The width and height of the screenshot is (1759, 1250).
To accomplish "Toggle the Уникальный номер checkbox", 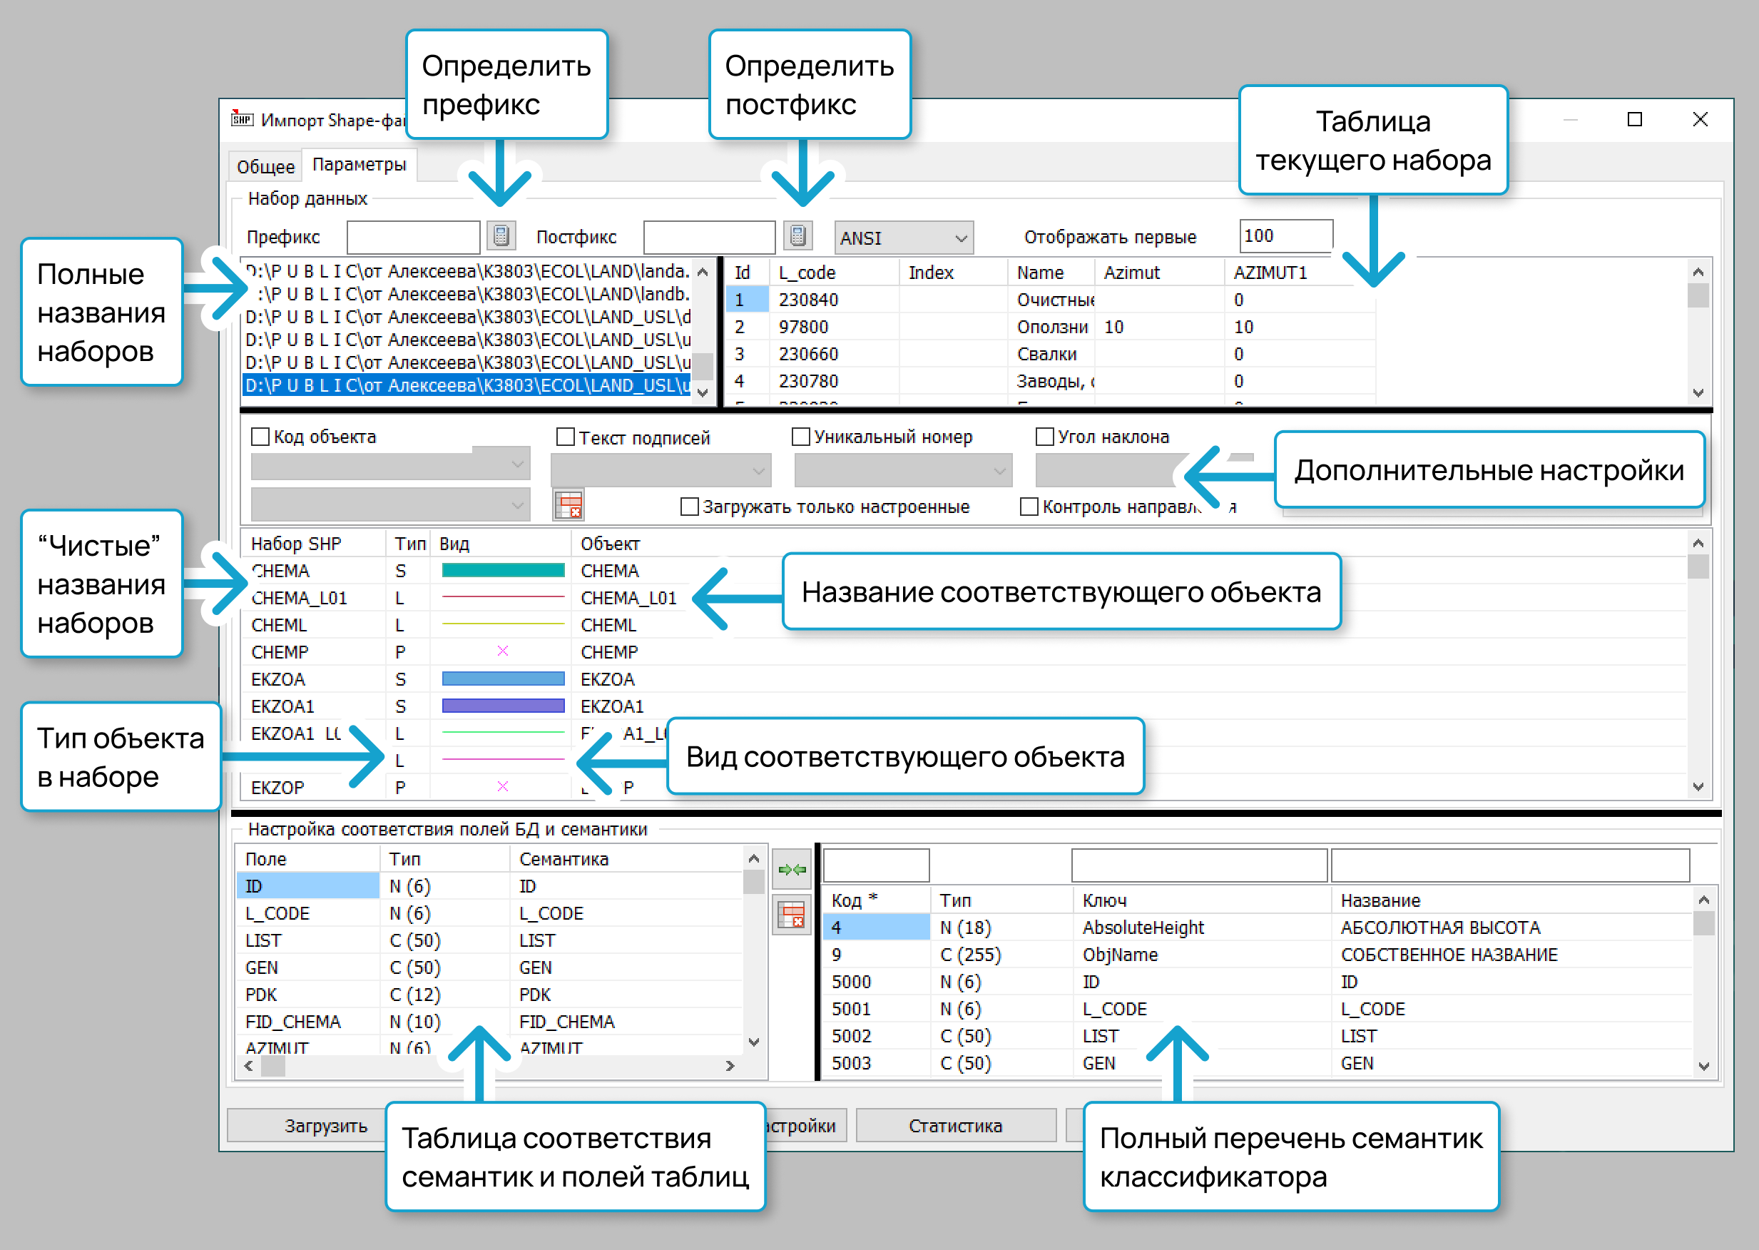I will pyautogui.click(x=800, y=437).
